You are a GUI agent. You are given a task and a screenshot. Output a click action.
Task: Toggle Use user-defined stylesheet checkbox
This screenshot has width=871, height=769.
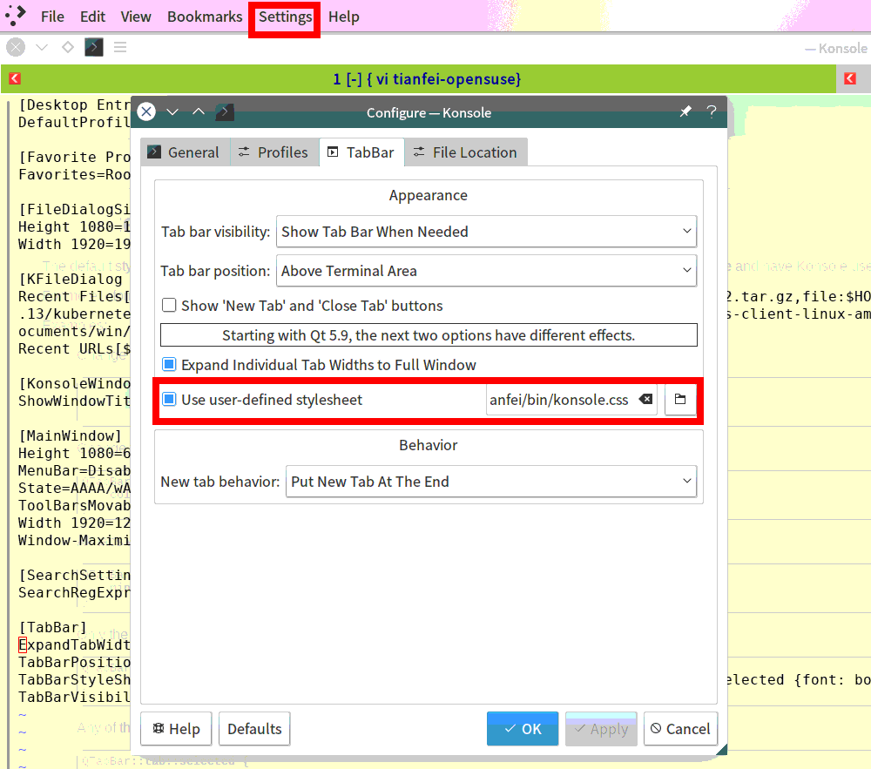click(170, 400)
